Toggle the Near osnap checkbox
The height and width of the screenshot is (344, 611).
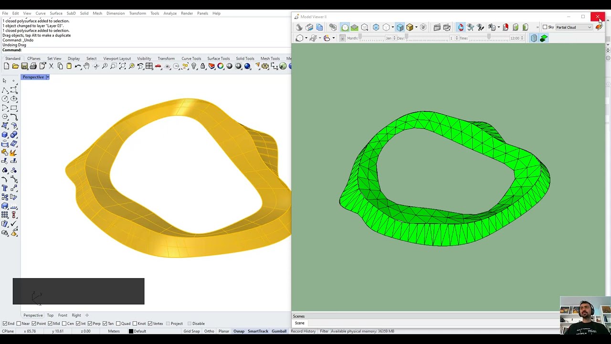pyautogui.click(x=18, y=323)
